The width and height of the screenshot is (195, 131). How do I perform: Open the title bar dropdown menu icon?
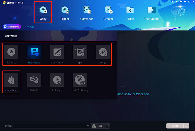coord(181,2)
